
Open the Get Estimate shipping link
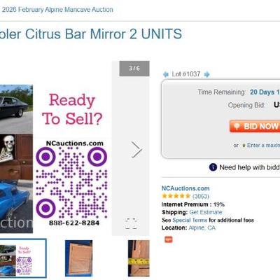coord(206,212)
